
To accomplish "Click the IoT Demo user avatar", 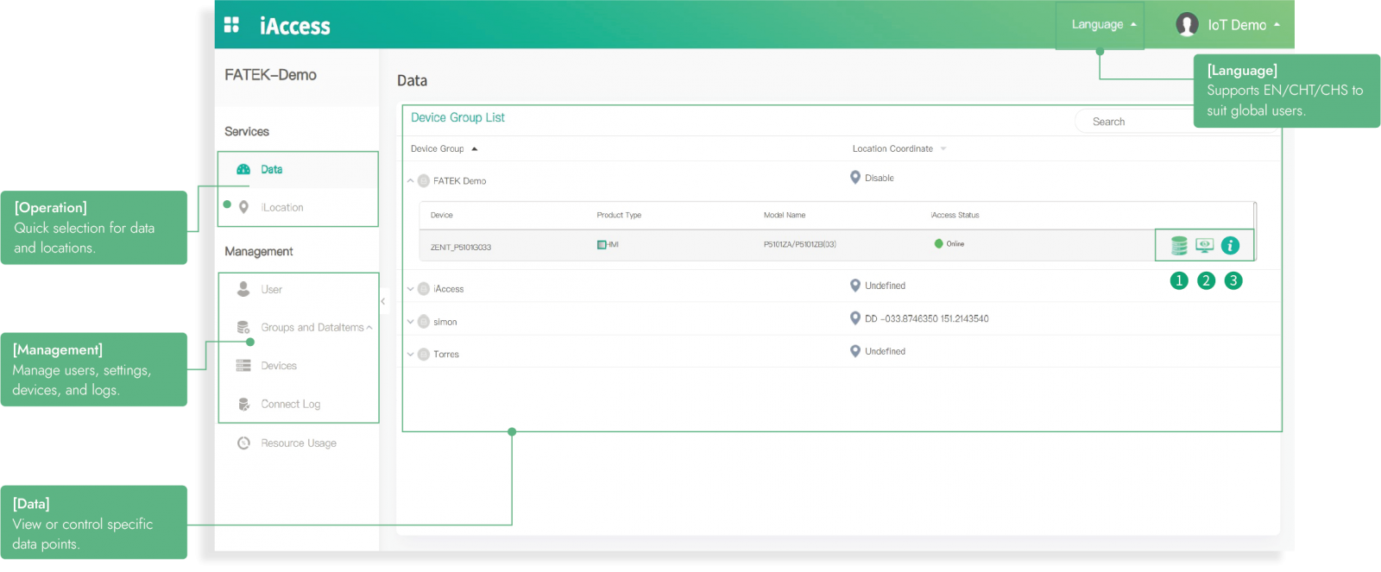I will coord(1187,25).
